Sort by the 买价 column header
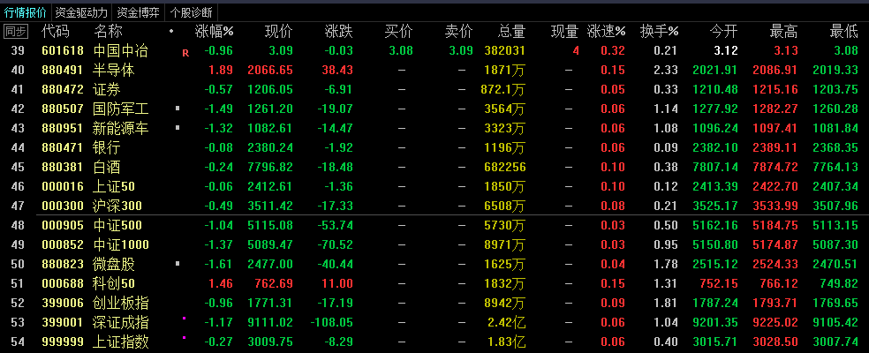This screenshot has height=353, width=869. [x=399, y=32]
